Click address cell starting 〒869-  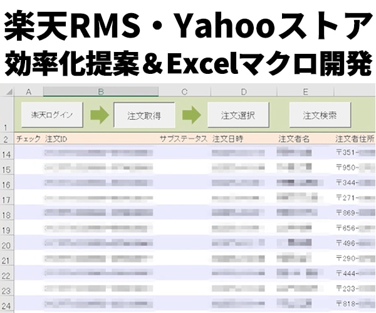[x=355, y=213]
